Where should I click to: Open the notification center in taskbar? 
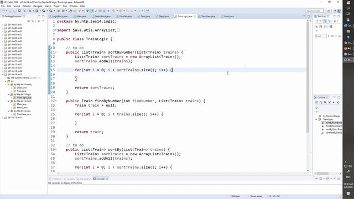348,193
